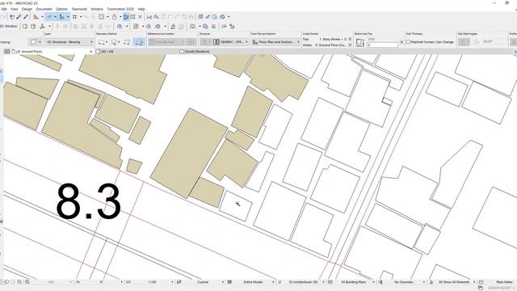Click the inject parameters syringe icon

click(26, 17)
